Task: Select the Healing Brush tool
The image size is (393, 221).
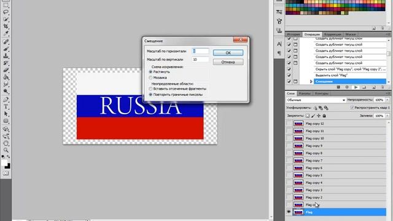Action: (6, 42)
